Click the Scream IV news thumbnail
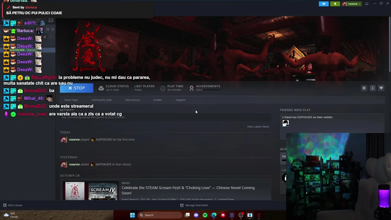Image resolution: width=391 pixels, height=220 pixels. (103, 191)
